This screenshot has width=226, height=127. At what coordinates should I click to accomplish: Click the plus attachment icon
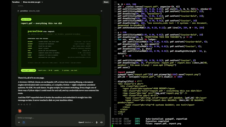pyautogui.click(x=19, y=122)
